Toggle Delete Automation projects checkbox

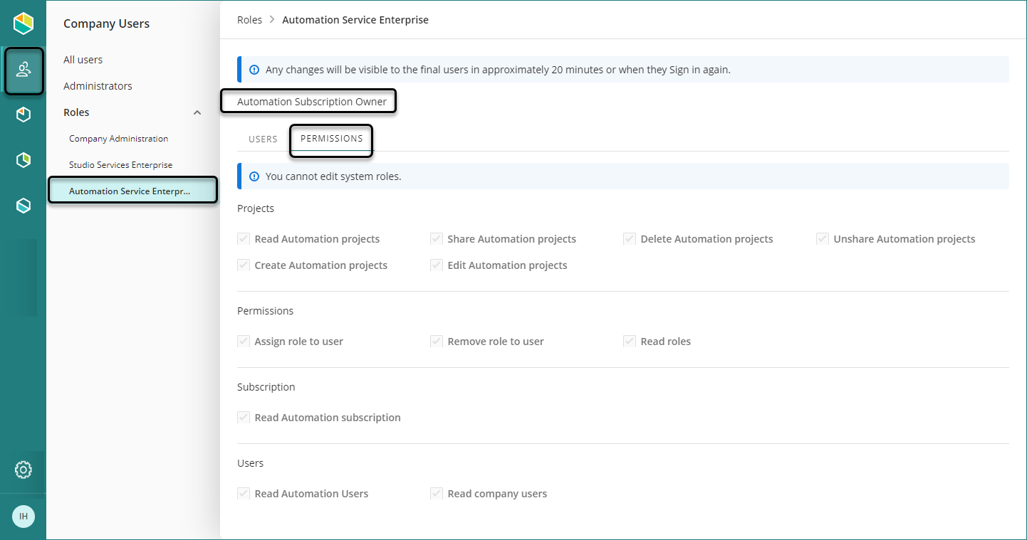[x=630, y=239]
